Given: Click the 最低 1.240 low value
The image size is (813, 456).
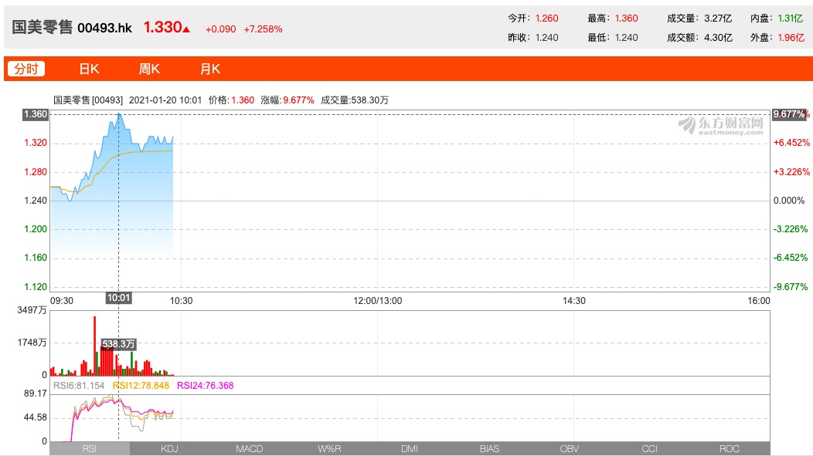Looking at the screenshot, I should pos(612,37).
